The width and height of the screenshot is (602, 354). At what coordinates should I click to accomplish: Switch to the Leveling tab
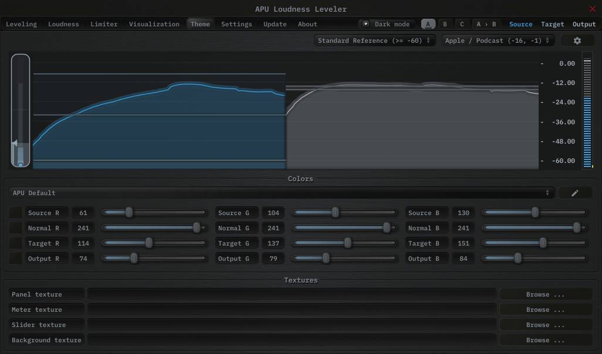pos(21,24)
